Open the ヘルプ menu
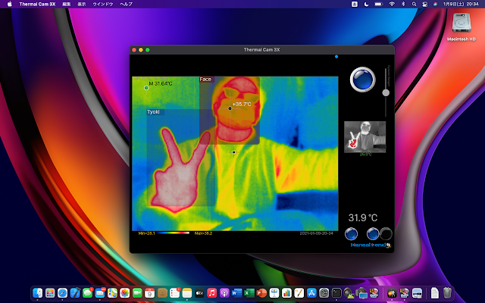Screen dimensions: 485x303 127,4
